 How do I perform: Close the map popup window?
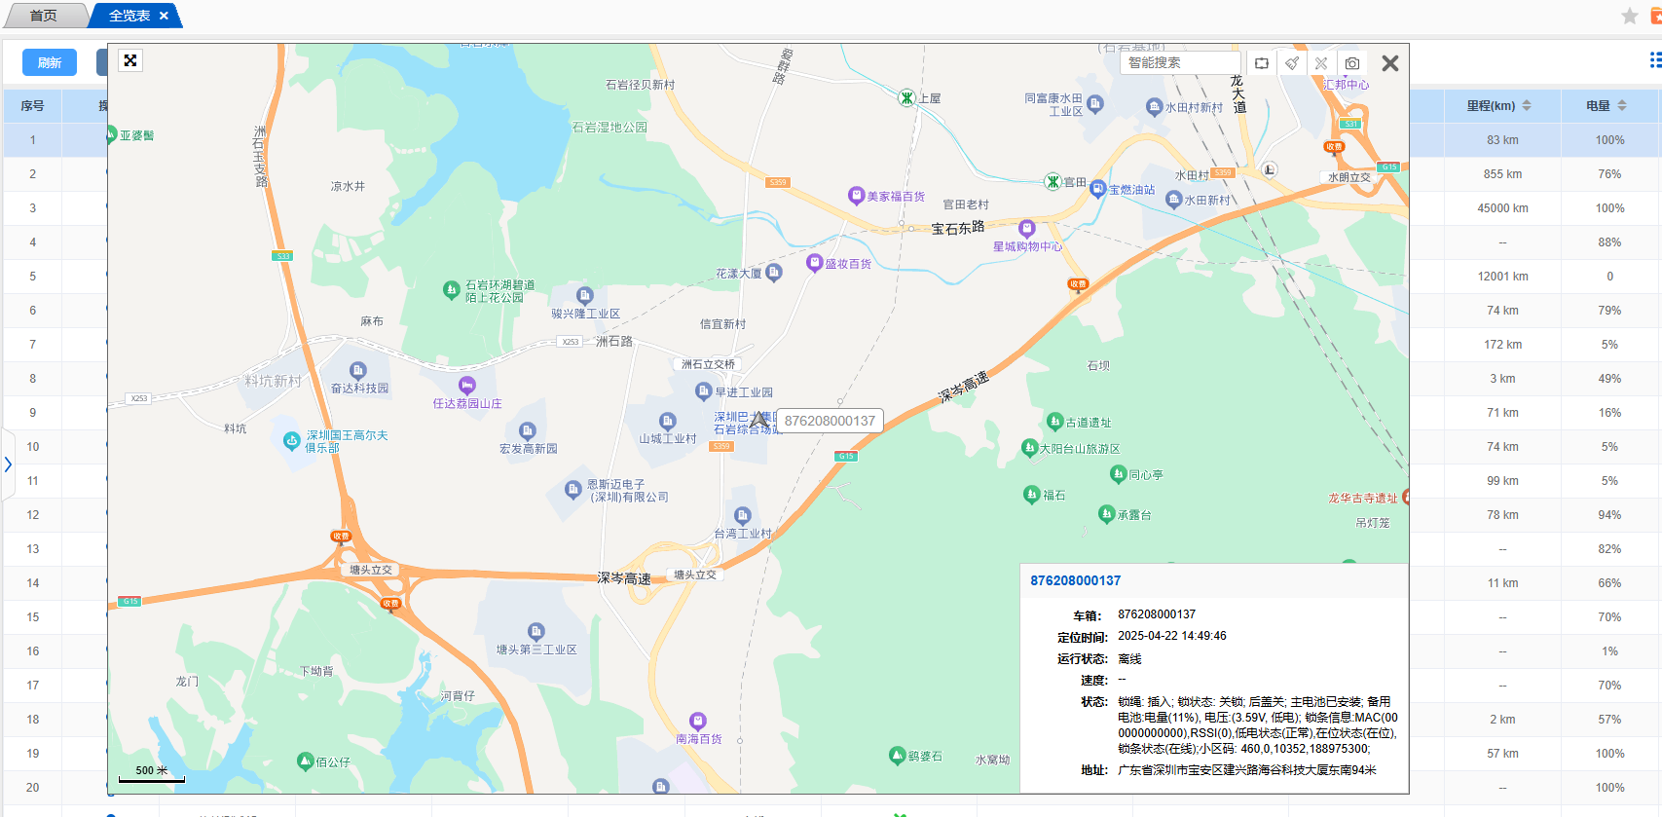pyautogui.click(x=1390, y=63)
